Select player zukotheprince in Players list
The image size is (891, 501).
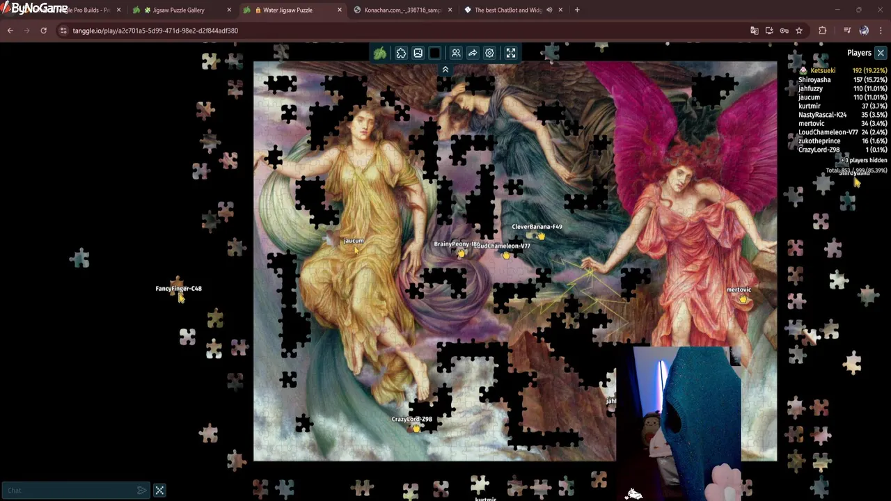[819, 141]
